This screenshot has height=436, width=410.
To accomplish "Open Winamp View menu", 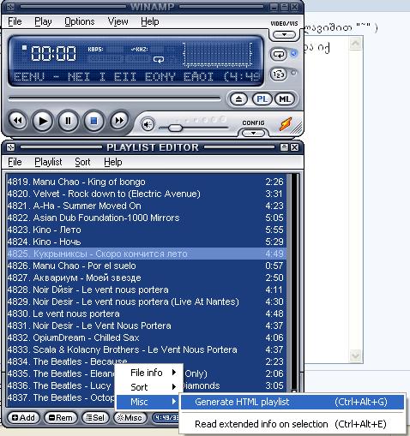I will click(x=118, y=21).
